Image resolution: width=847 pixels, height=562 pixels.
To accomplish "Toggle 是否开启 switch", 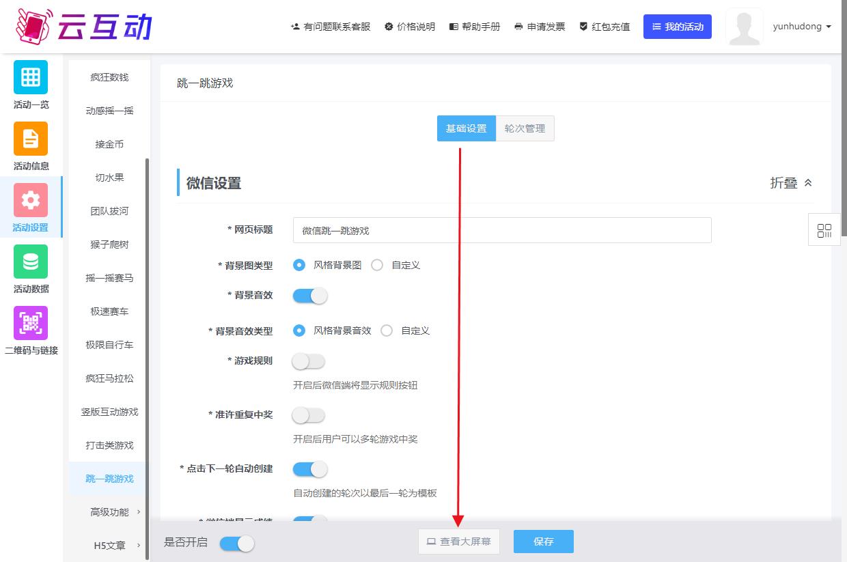I will 237,544.
